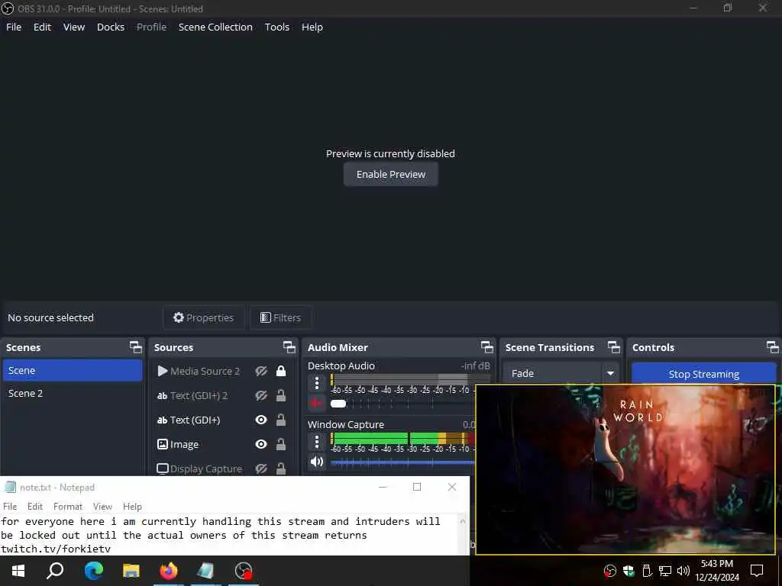Hide the Image source
This screenshot has width=782, height=586.
pyautogui.click(x=261, y=445)
